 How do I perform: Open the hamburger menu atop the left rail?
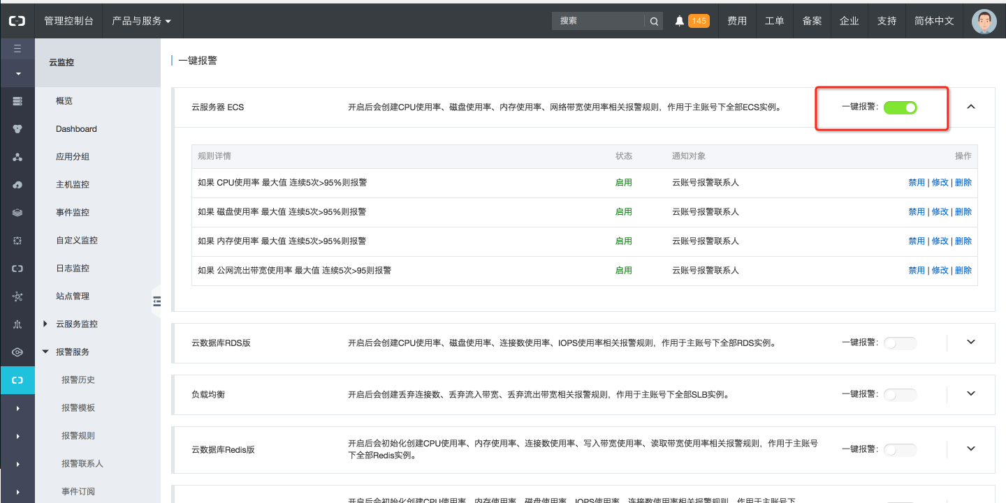coord(17,49)
